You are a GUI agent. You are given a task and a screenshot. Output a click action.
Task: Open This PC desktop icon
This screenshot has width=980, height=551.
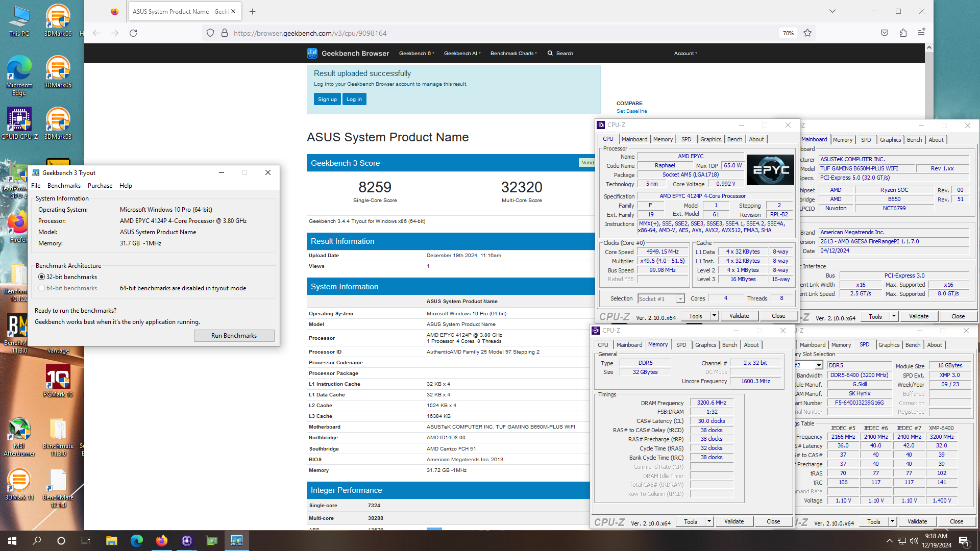(x=19, y=20)
